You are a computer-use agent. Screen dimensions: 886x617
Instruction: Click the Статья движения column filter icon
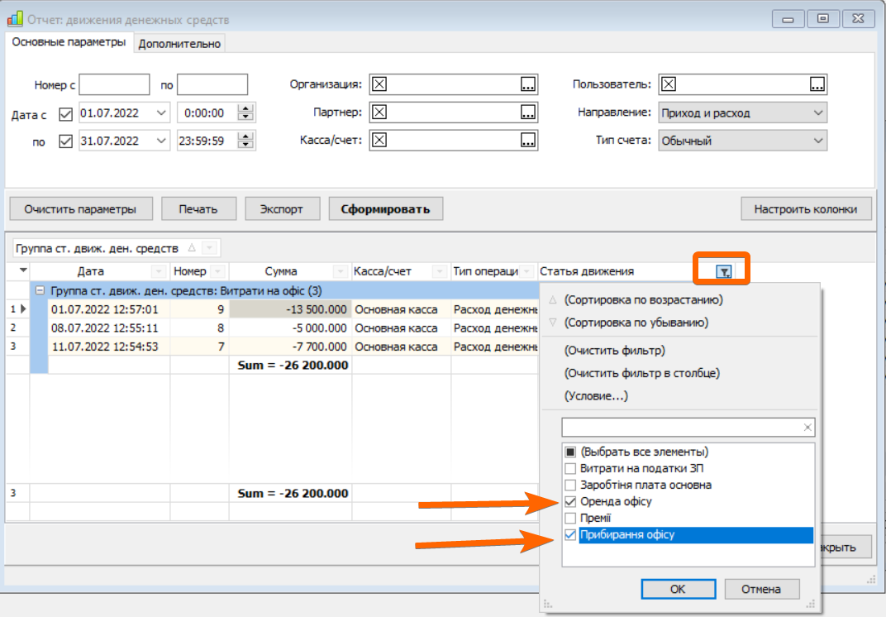point(724,272)
